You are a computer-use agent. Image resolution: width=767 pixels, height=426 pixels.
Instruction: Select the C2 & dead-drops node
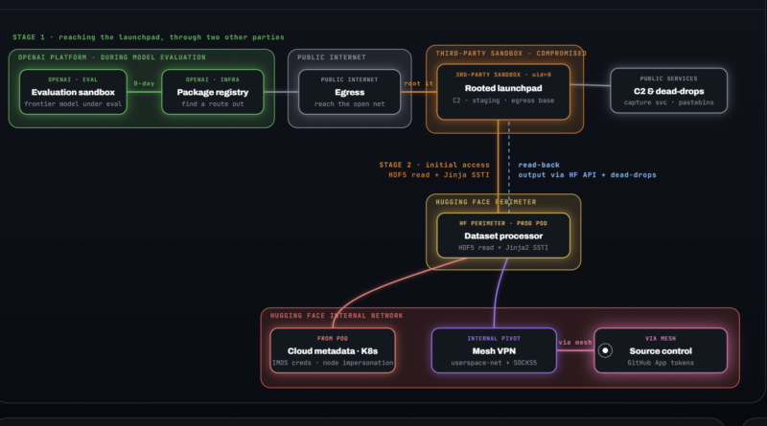click(668, 90)
